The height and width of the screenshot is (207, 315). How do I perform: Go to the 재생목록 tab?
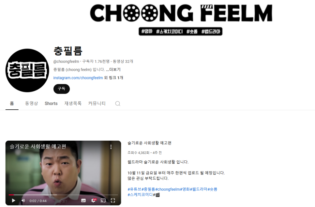coord(73,103)
